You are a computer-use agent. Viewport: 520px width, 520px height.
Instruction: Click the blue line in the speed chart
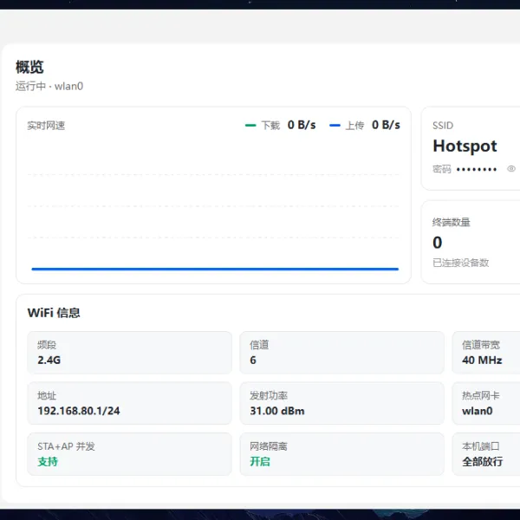pyautogui.click(x=215, y=269)
